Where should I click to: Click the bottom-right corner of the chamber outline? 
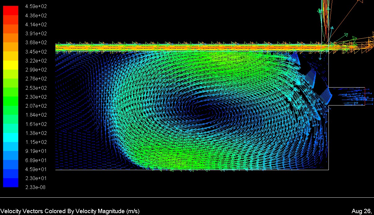(328, 170)
